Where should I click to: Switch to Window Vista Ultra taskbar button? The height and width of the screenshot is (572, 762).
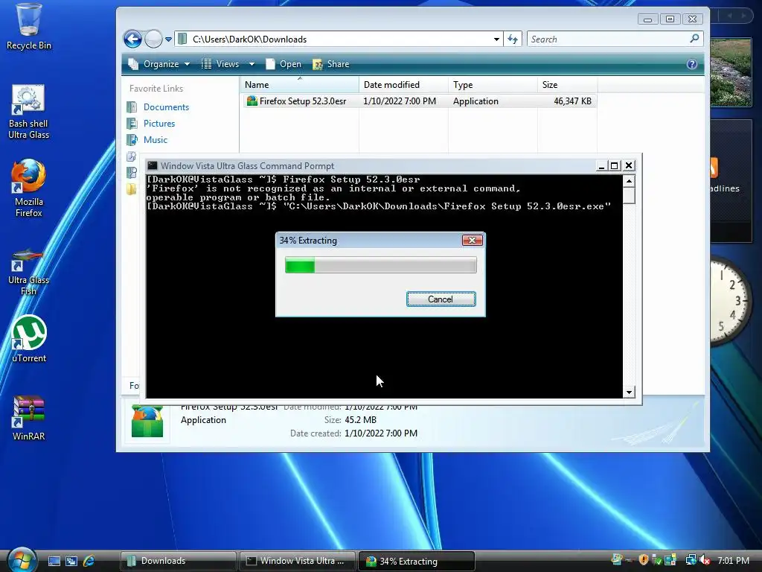[x=298, y=561]
